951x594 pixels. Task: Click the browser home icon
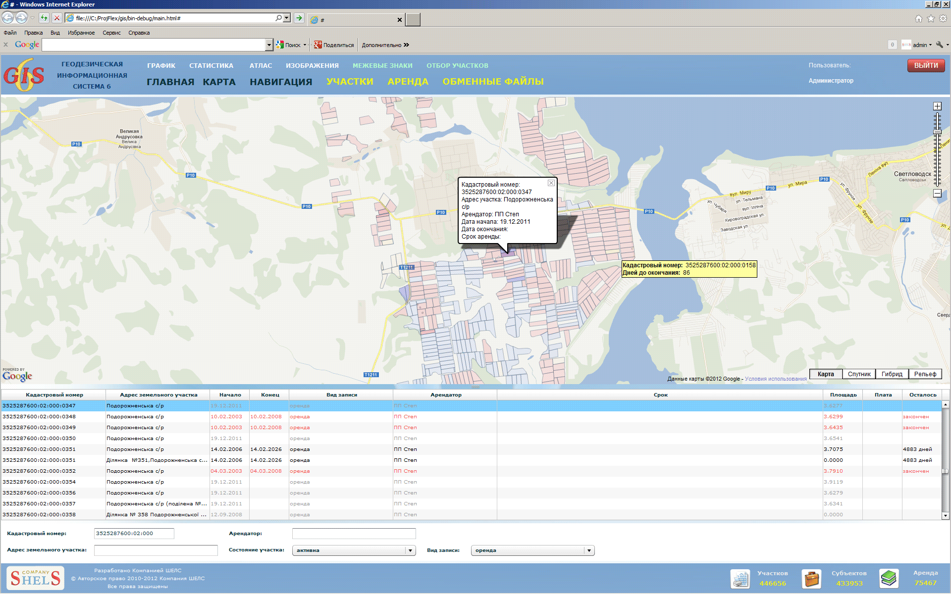coord(918,18)
